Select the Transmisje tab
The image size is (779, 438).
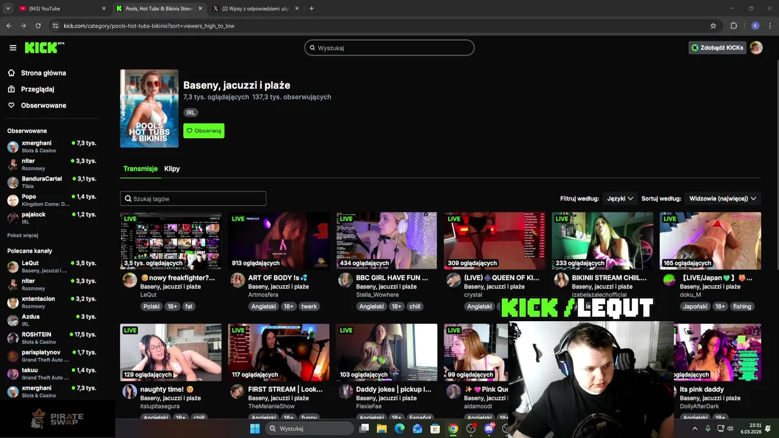140,169
